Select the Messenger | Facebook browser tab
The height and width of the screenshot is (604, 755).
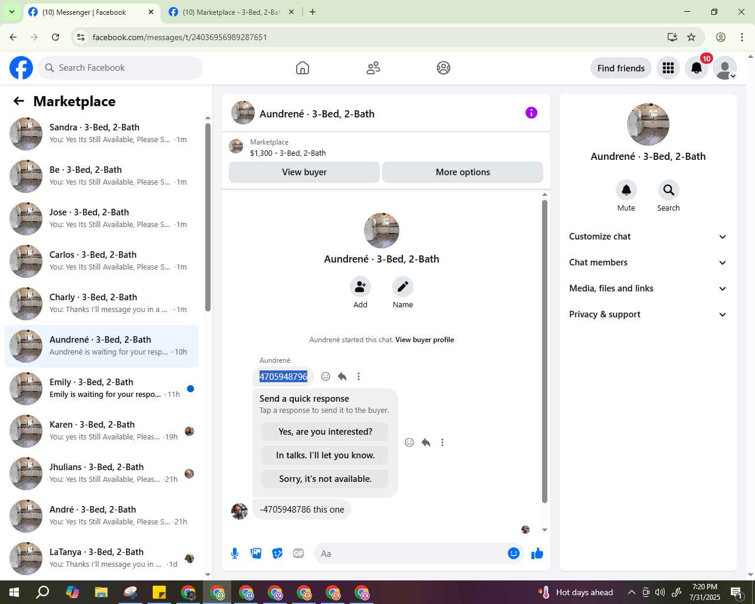pos(91,12)
